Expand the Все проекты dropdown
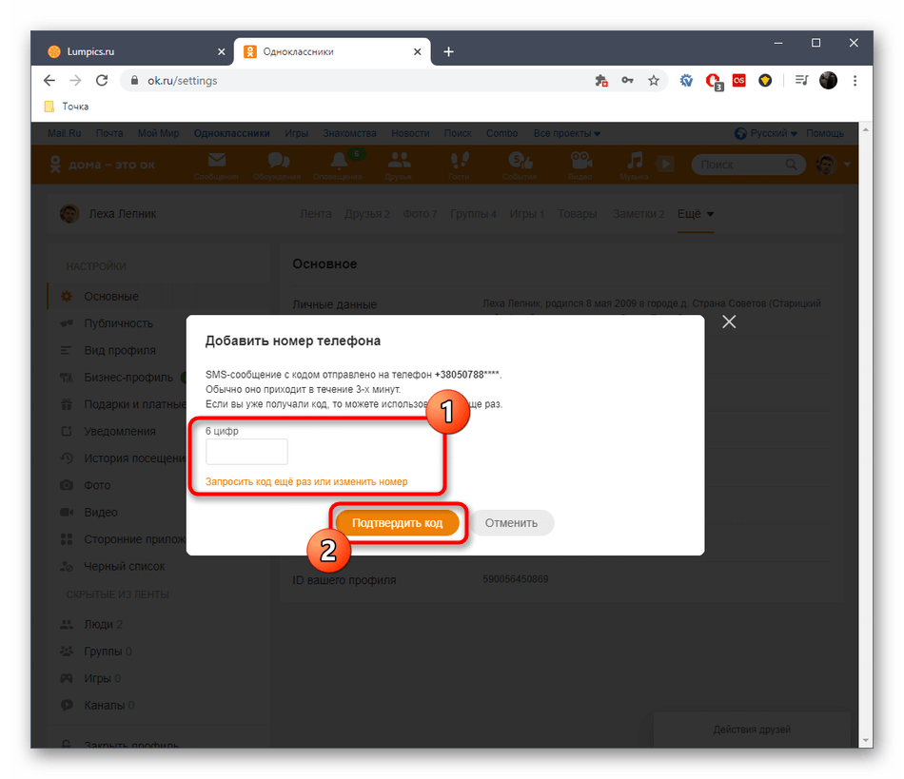Screen dimensions: 904x779 click(x=567, y=133)
